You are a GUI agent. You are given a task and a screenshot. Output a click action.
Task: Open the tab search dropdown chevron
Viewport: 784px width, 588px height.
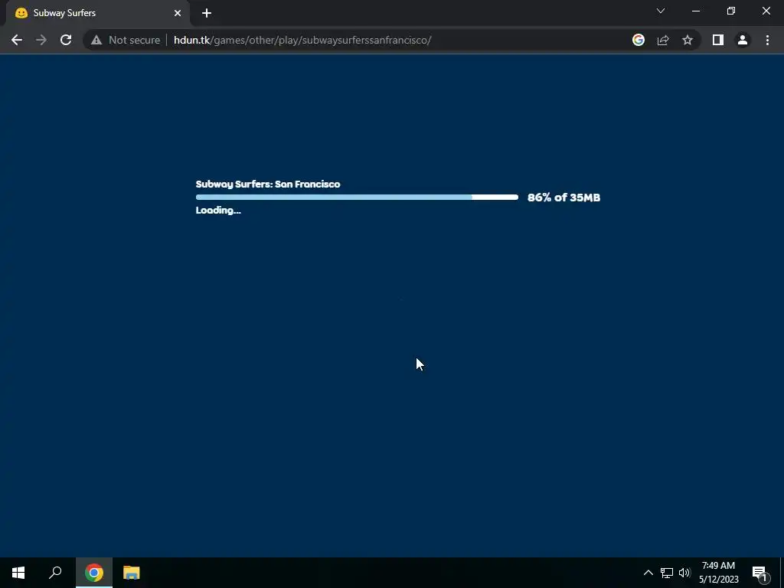click(661, 11)
